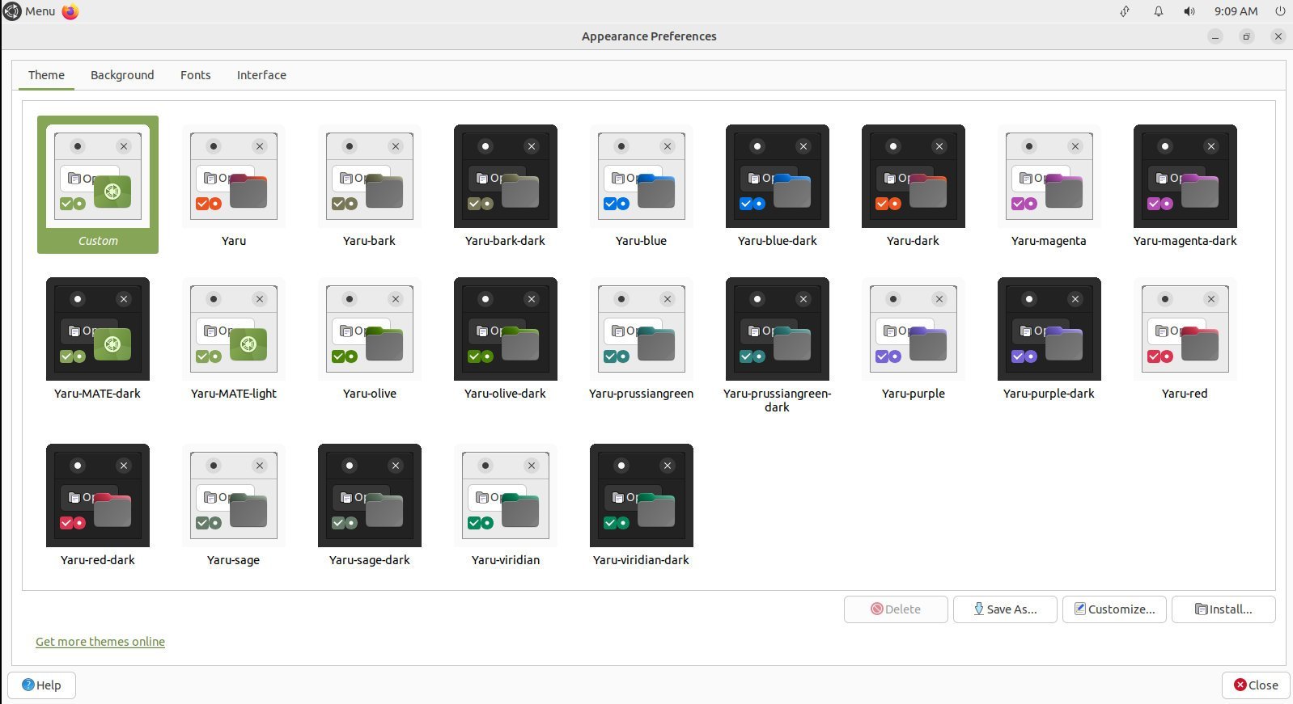The width and height of the screenshot is (1293, 704).
Task: Choose the Yaru-MATE-dark theme icon
Action: pyautogui.click(x=98, y=330)
